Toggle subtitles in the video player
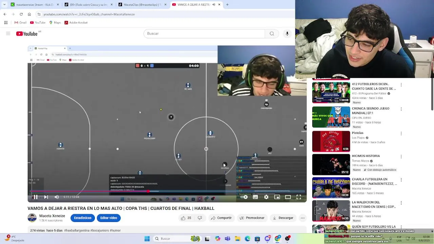 [x=255, y=197]
